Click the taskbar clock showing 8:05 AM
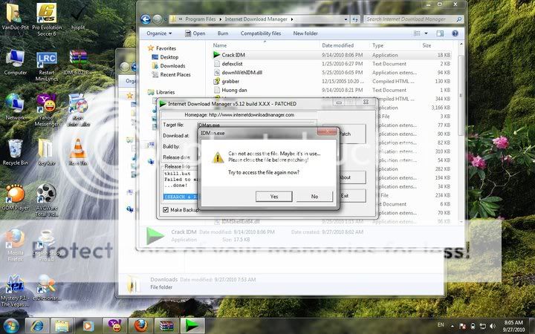 point(513,326)
